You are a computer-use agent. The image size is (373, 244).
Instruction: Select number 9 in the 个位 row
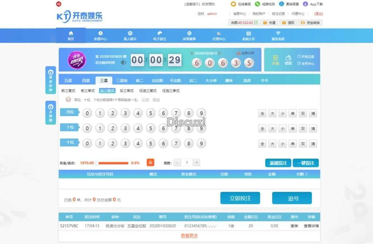coord(201,144)
